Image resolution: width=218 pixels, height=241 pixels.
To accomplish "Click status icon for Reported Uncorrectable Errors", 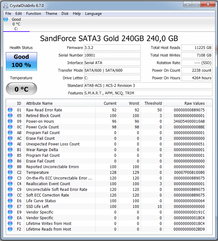I will 10,167.
